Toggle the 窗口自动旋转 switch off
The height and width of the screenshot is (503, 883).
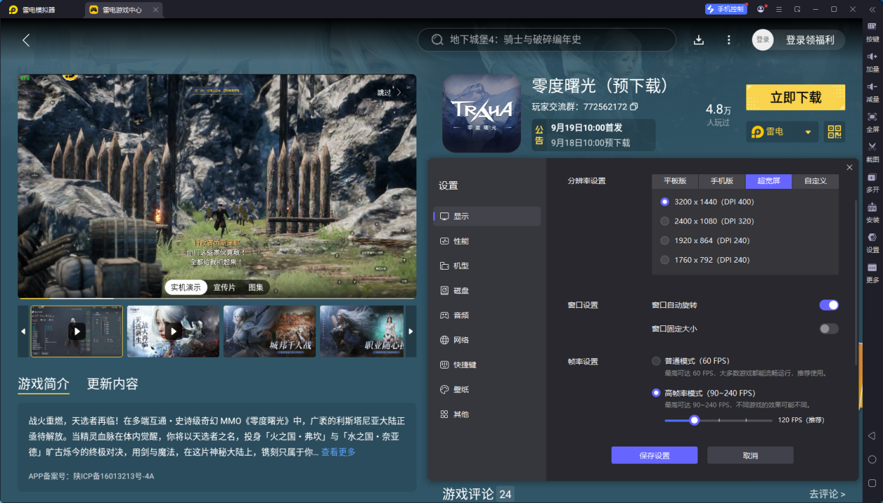point(829,305)
